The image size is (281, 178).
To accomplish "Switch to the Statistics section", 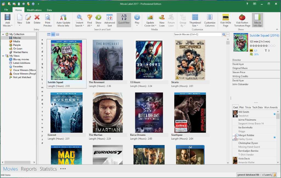I will click(x=48, y=169).
